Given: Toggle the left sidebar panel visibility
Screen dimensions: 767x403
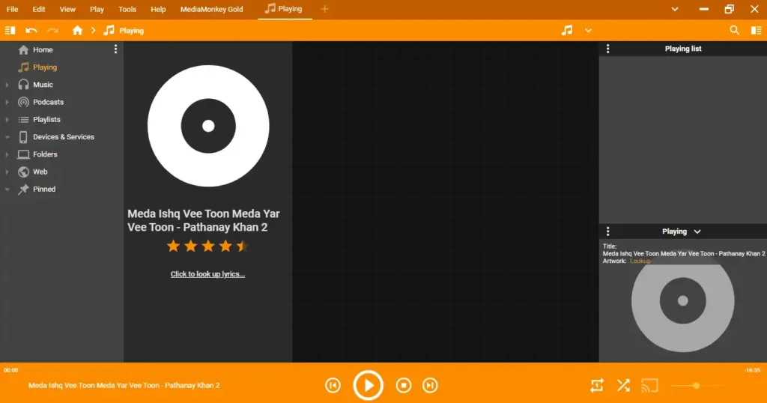Looking at the screenshot, I should [x=10, y=31].
